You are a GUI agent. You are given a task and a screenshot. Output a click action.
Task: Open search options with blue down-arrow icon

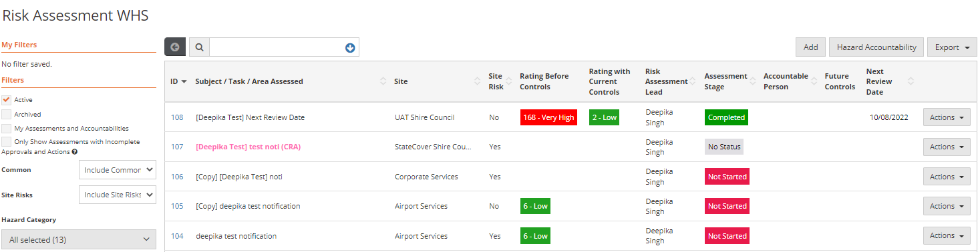350,47
